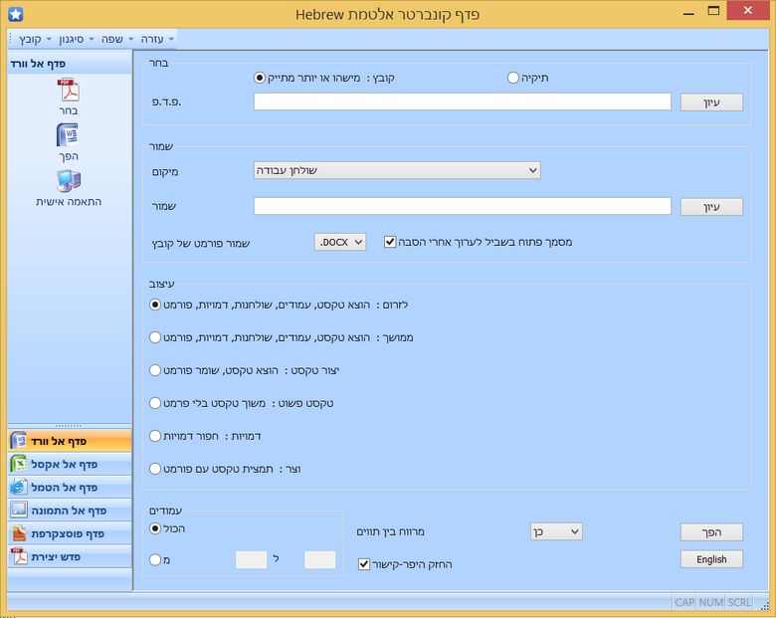Click the sidebar splitter grip dots

click(x=69, y=425)
